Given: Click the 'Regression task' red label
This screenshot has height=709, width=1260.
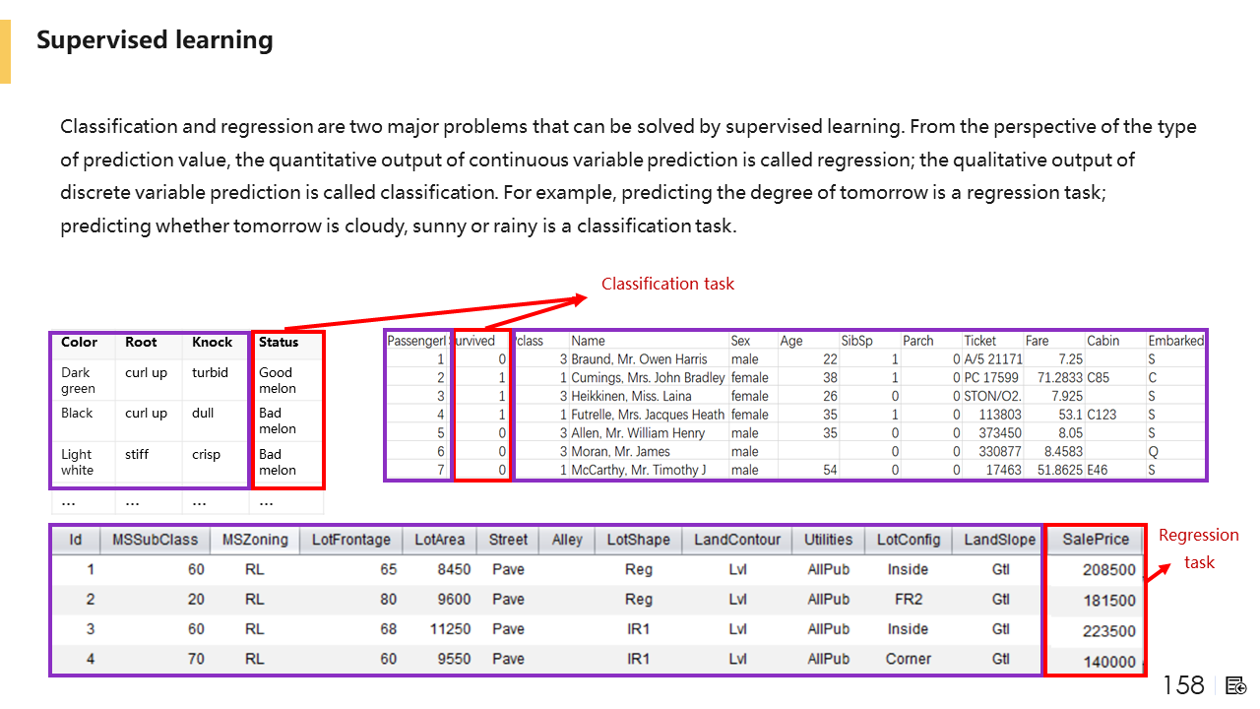Looking at the screenshot, I should pos(1198,548).
